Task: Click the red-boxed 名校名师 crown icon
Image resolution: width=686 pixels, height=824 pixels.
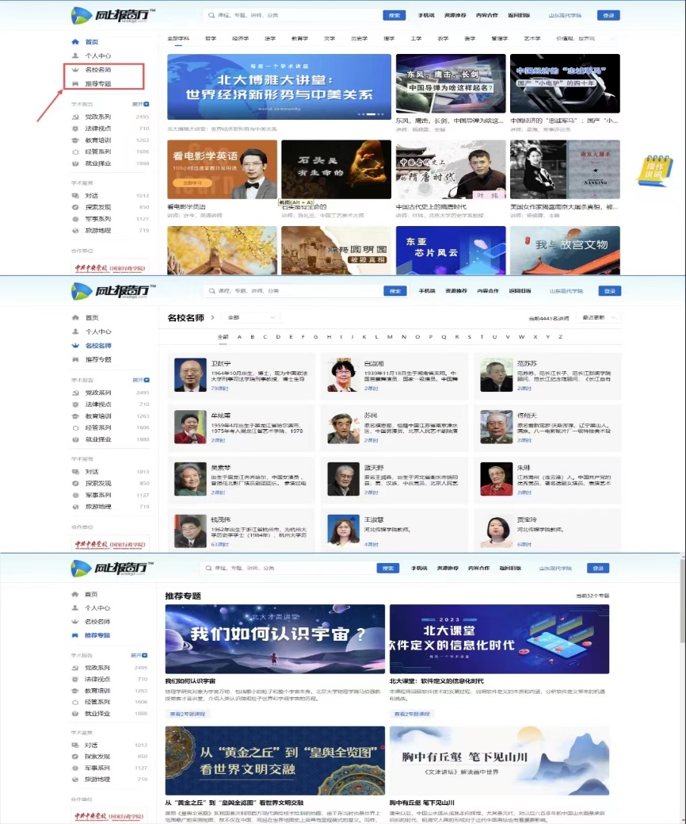Action: coord(75,70)
